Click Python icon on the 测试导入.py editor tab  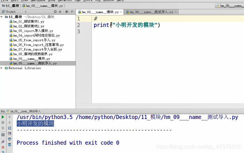pos(127,12)
